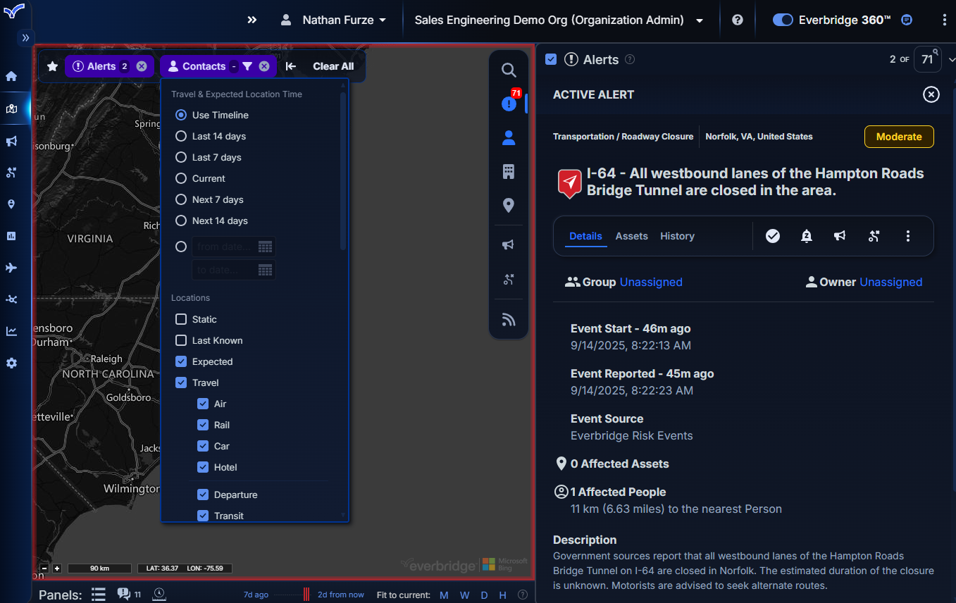Enable the Static locations checkbox
Screen dimensions: 956x603
tap(181, 320)
